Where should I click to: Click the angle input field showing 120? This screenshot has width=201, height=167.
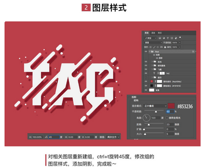[156, 118]
